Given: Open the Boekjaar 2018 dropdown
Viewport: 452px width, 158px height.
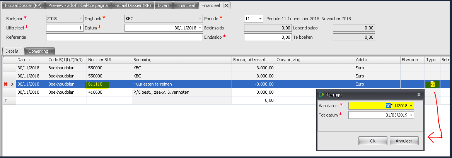Looking at the screenshot, I should pos(80,19).
